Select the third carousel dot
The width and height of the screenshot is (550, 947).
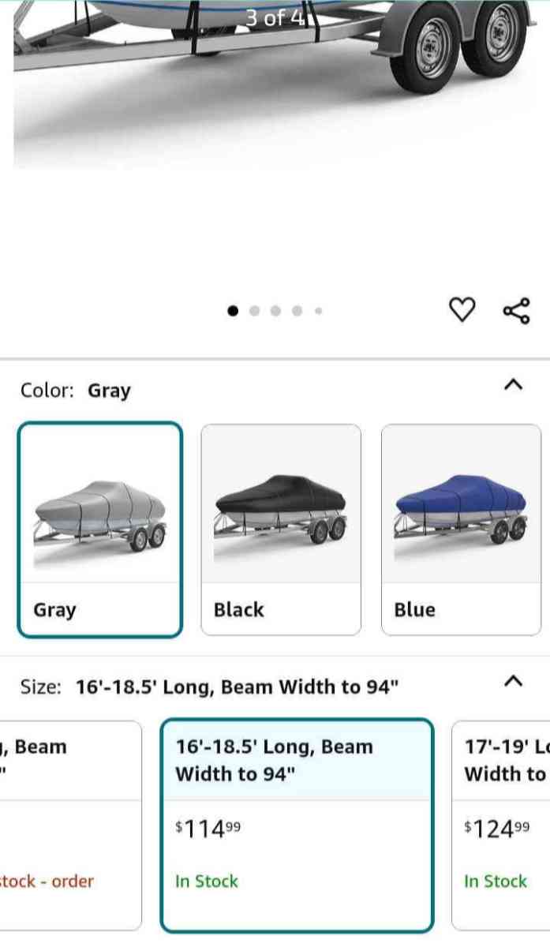[x=275, y=311]
